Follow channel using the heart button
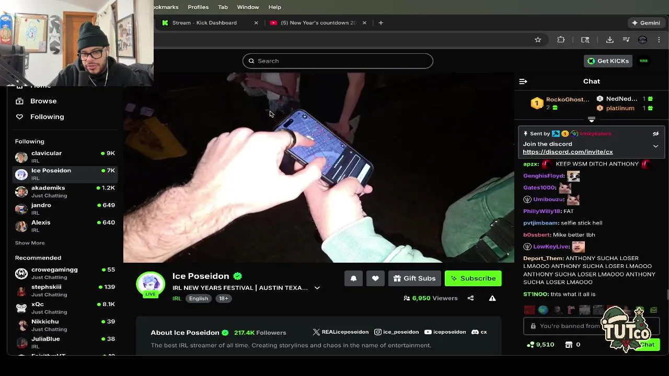Screen dimensions: 669x376 point(375,278)
